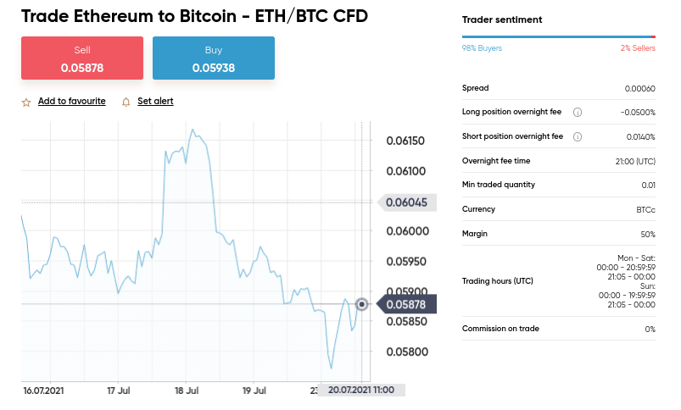681x410 pixels.
Task: Open the long position overnight fee info icon
Action: (x=578, y=113)
